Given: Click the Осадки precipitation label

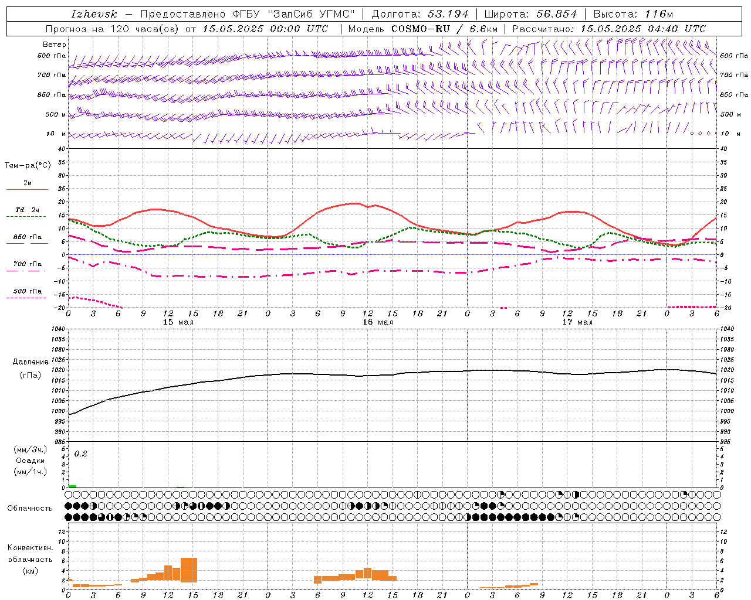Looking at the screenshot, I should (x=30, y=461).
